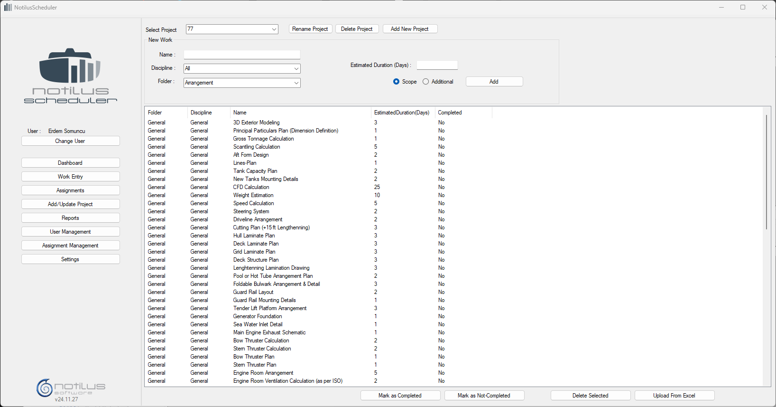Go to the Reports section
This screenshot has width=776, height=407.
(70, 218)
